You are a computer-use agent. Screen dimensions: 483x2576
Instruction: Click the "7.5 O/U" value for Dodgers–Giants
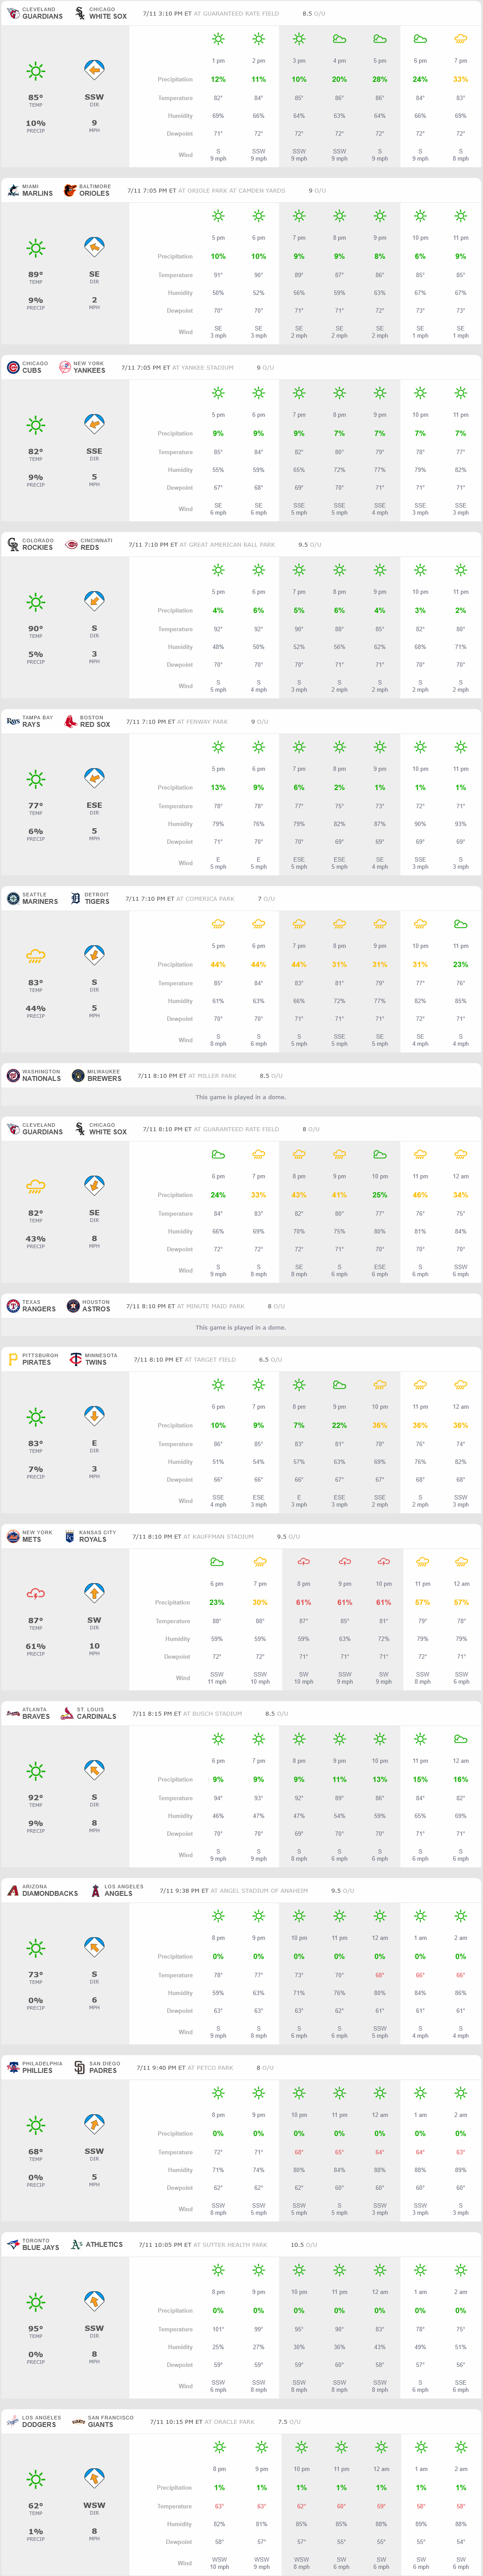coord(288,2421)
